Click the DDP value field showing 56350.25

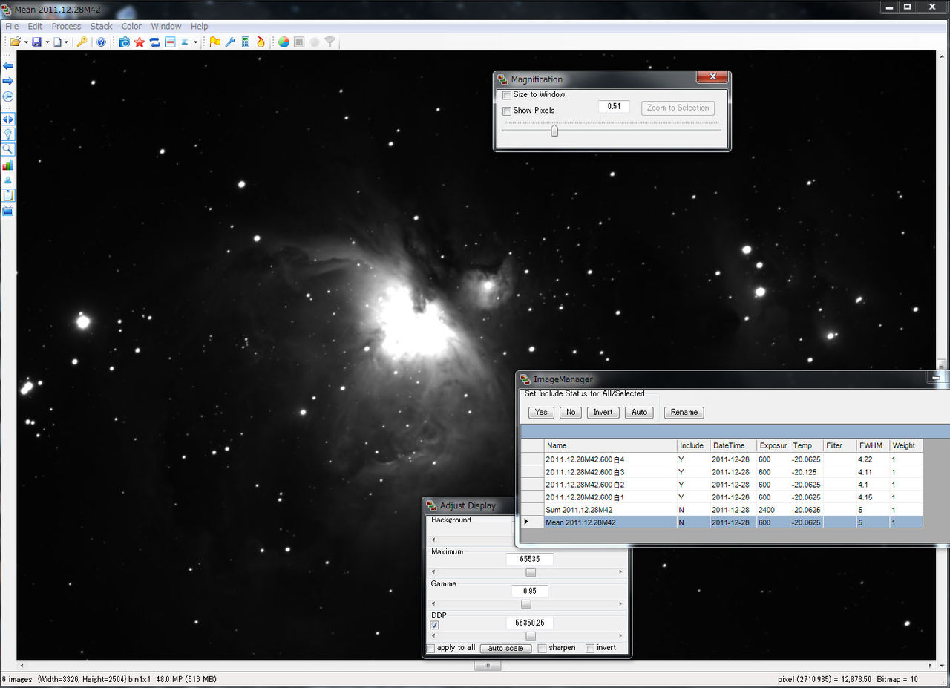[x=530, y=623]
